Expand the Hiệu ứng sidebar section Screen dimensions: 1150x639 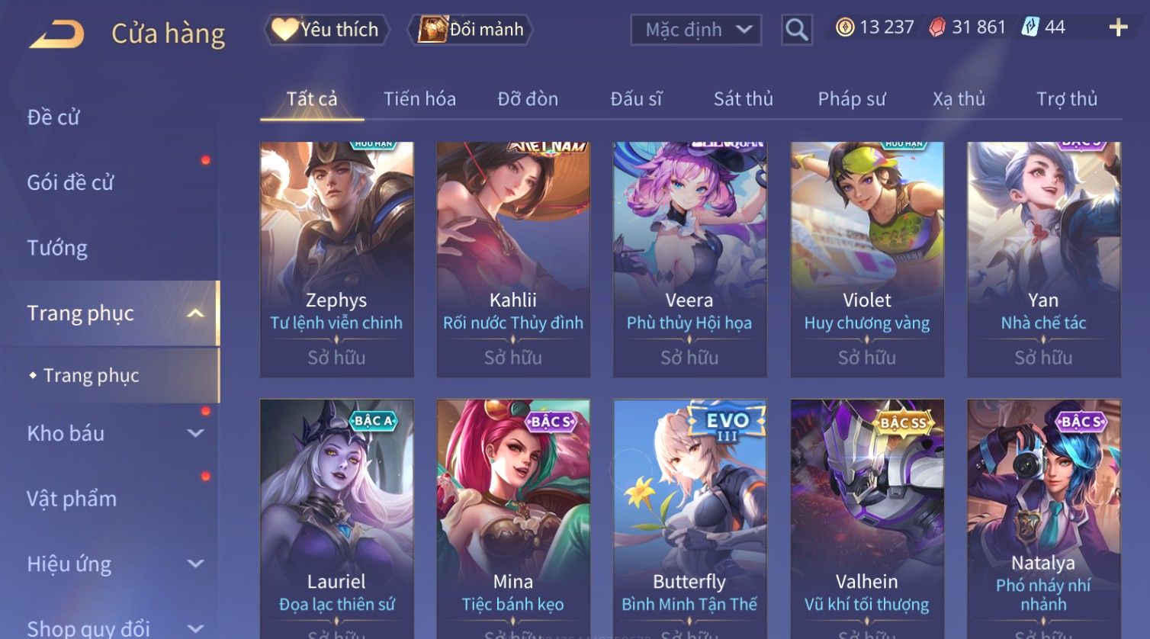tap(195, 564)
